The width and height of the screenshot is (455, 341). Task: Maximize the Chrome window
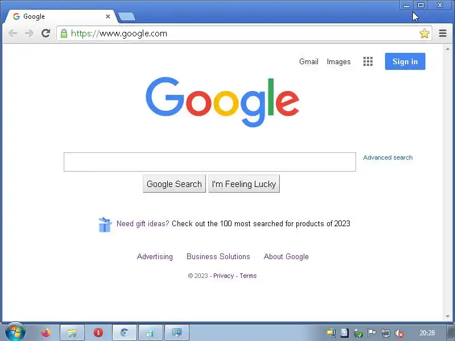click(421, 5)
